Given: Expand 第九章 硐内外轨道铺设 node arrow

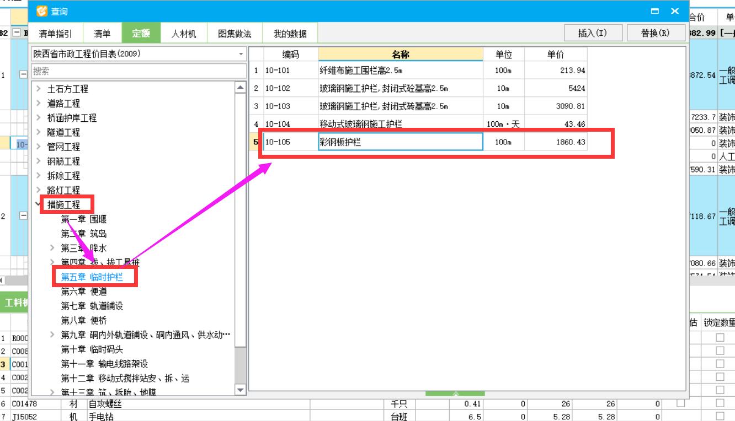Looking at the screenshot, I should pos(52,334).
